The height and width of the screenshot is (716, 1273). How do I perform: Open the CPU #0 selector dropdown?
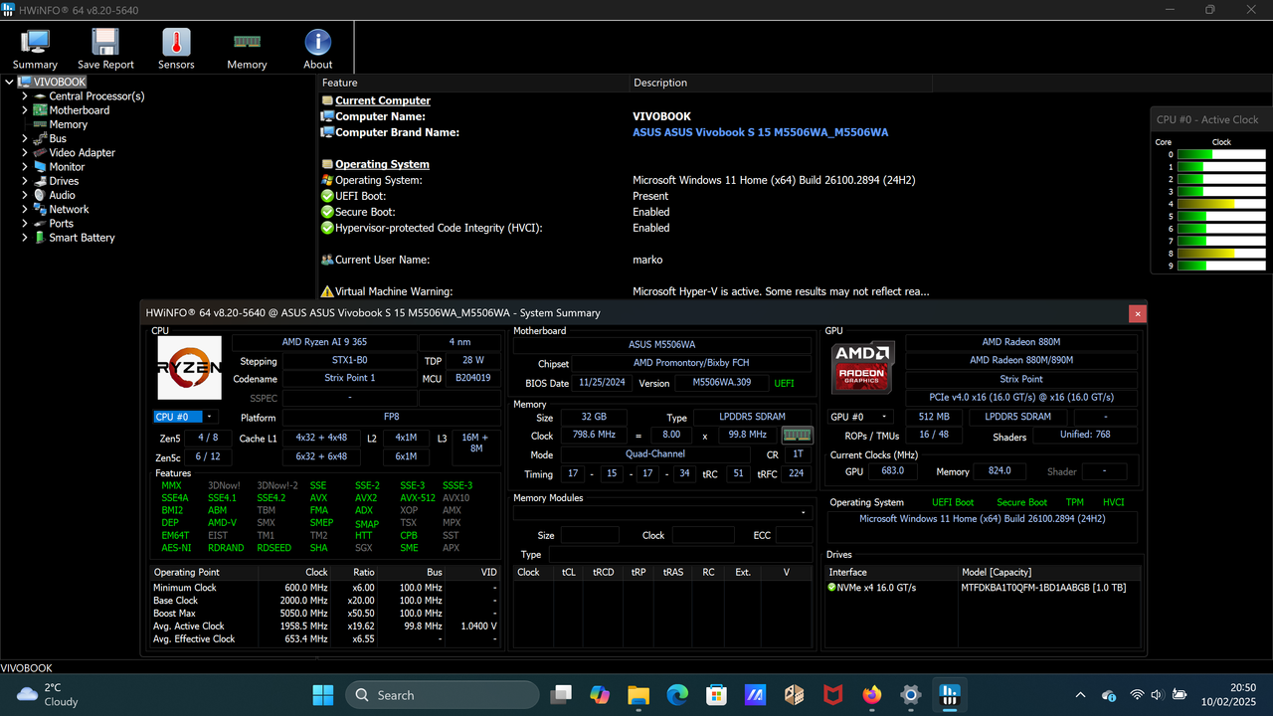[x=185, y=417]
